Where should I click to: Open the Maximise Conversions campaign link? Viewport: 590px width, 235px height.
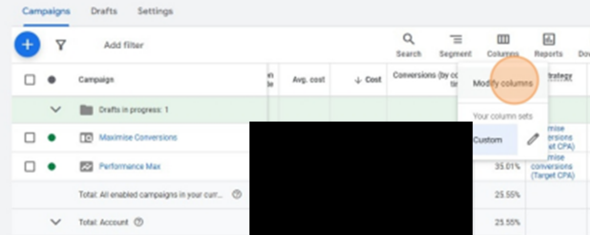tap(137, 137)
